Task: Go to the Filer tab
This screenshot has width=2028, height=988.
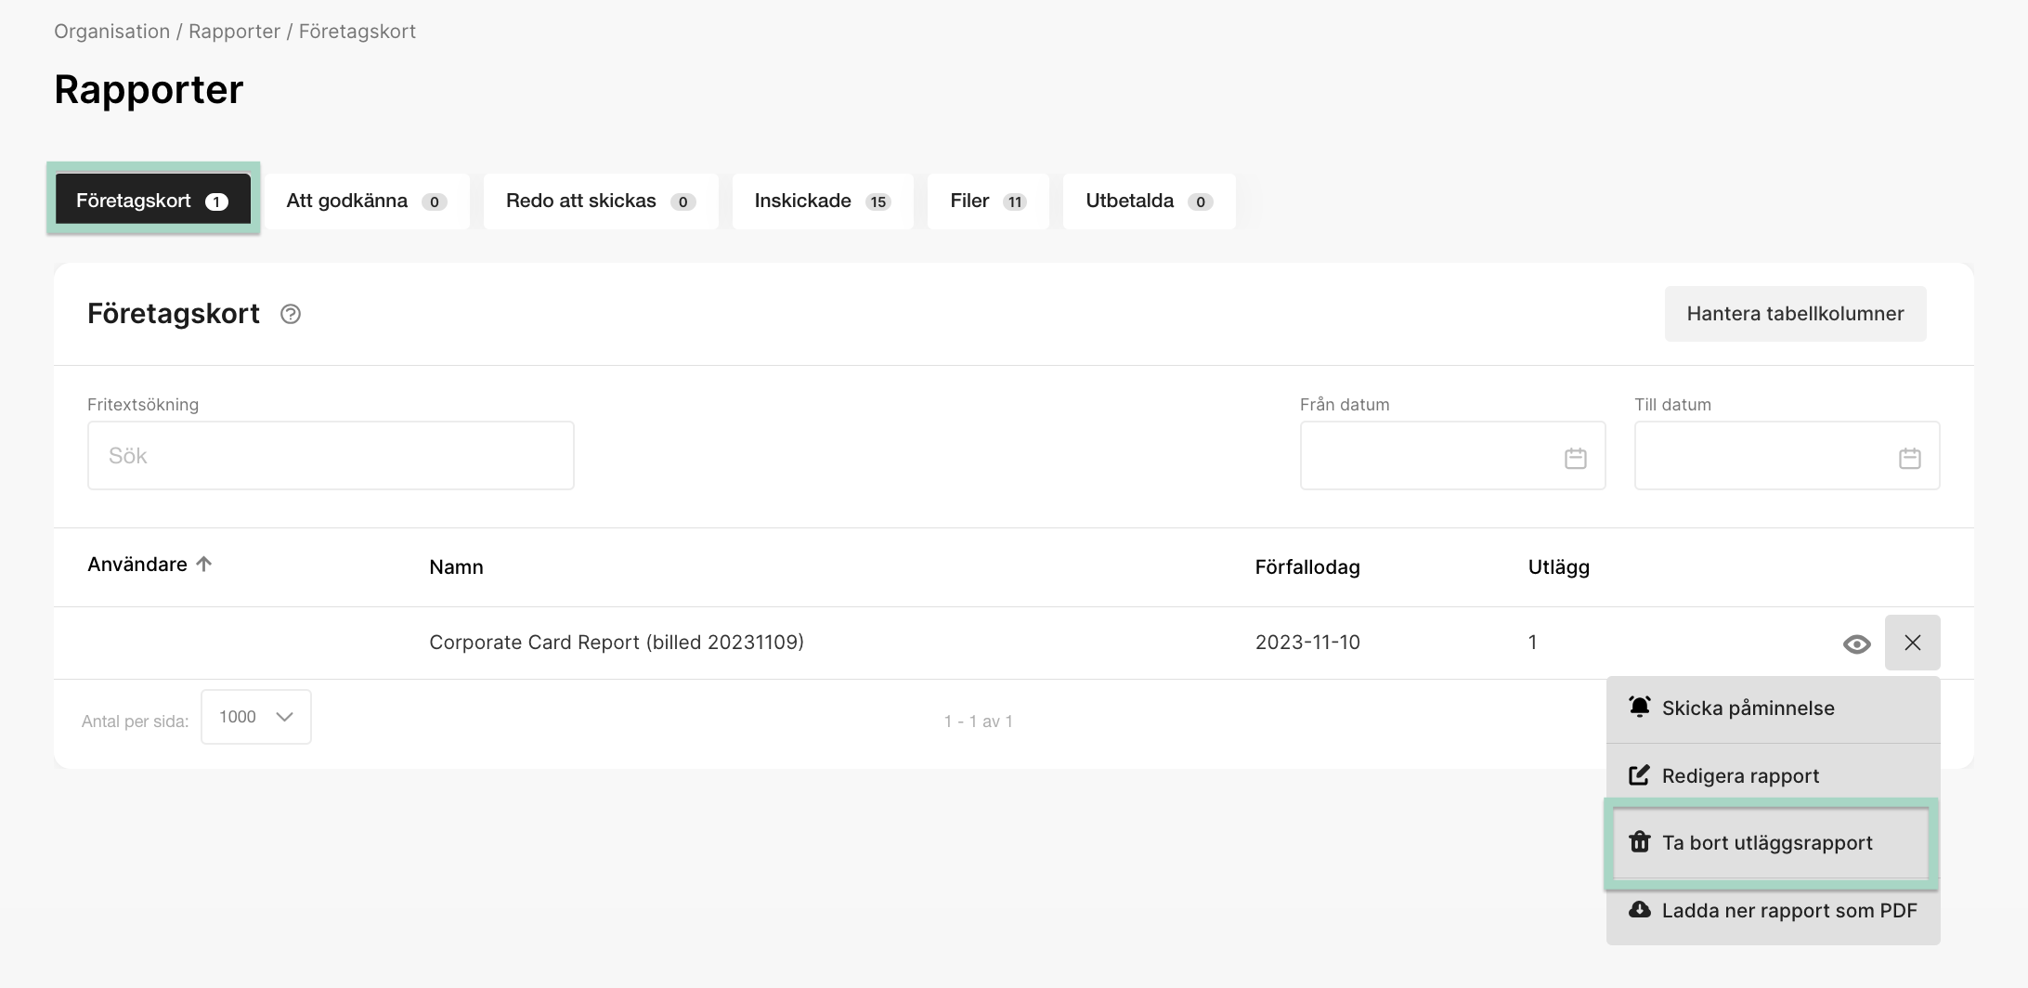Action: click(988, 201)
